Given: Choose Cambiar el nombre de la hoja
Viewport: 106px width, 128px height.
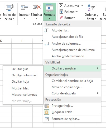Looking at the screenshot, I should pyautogui.click(x=72, y=81).
